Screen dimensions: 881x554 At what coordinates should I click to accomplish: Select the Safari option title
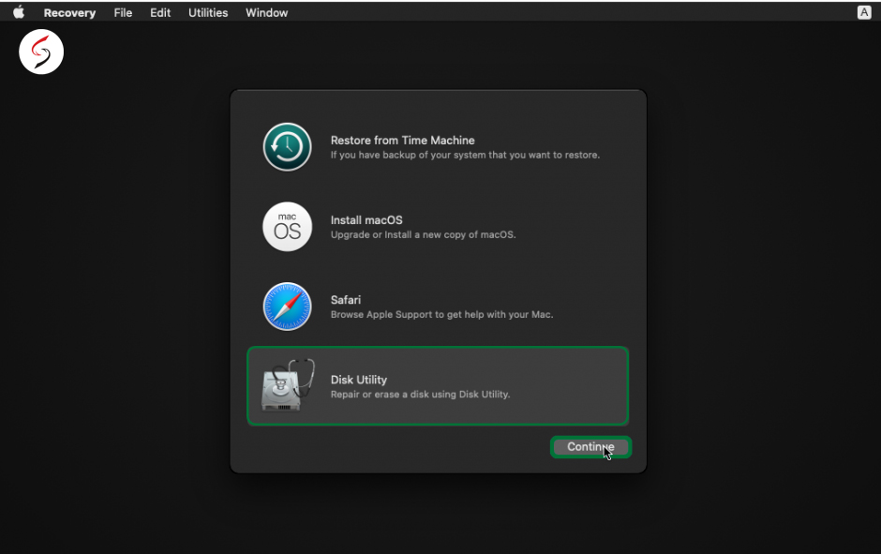(x=346, y=300)
